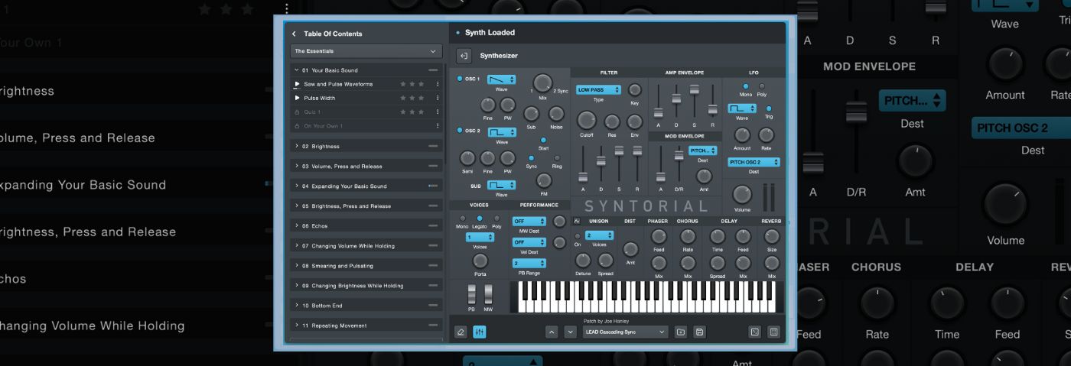Image resolution: width=1071 pixels, height=366 pixels.
Task: Open the LOW PASS filter Type dropdown
Action: pyautogui.click(x=598, y=90)
